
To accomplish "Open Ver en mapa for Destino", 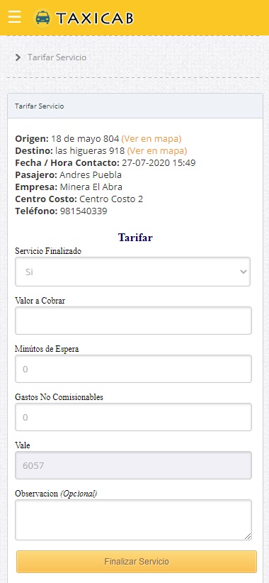I will 157,151.
